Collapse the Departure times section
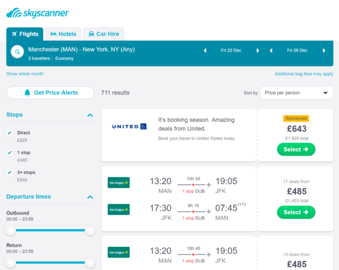339x270 pixels. point(90,197)
